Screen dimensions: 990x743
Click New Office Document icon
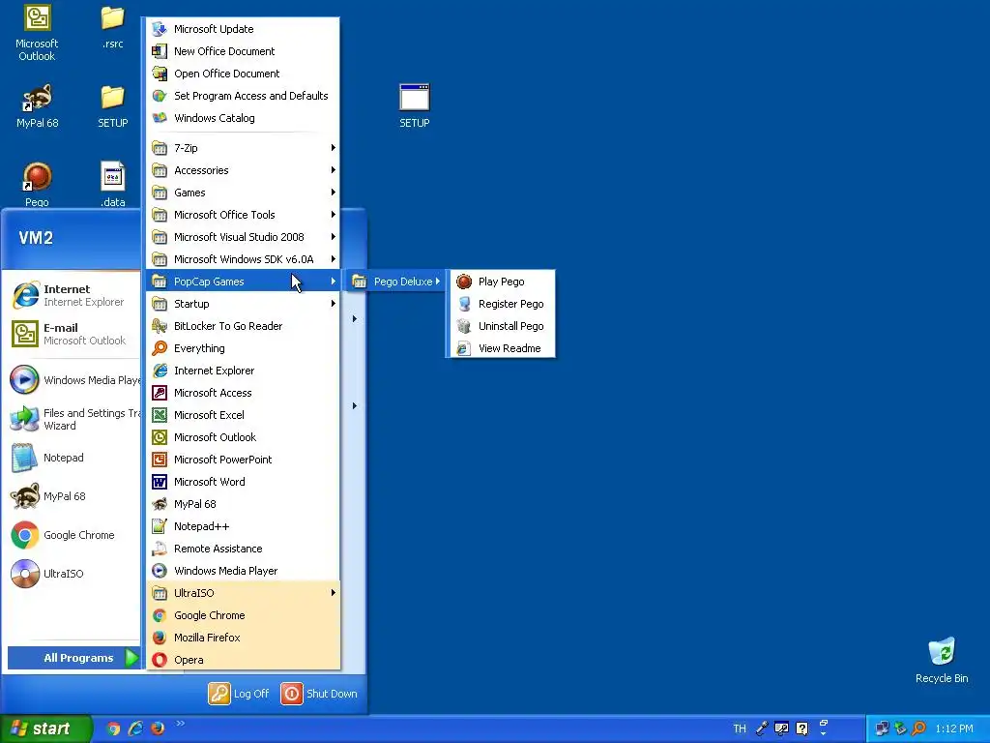click(160, 51)
